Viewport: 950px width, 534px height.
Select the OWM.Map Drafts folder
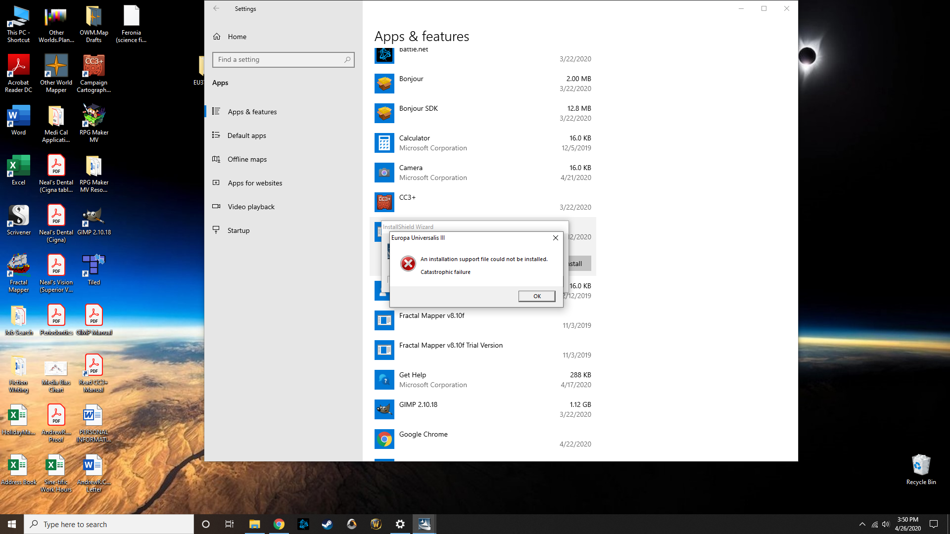[94, 23]
